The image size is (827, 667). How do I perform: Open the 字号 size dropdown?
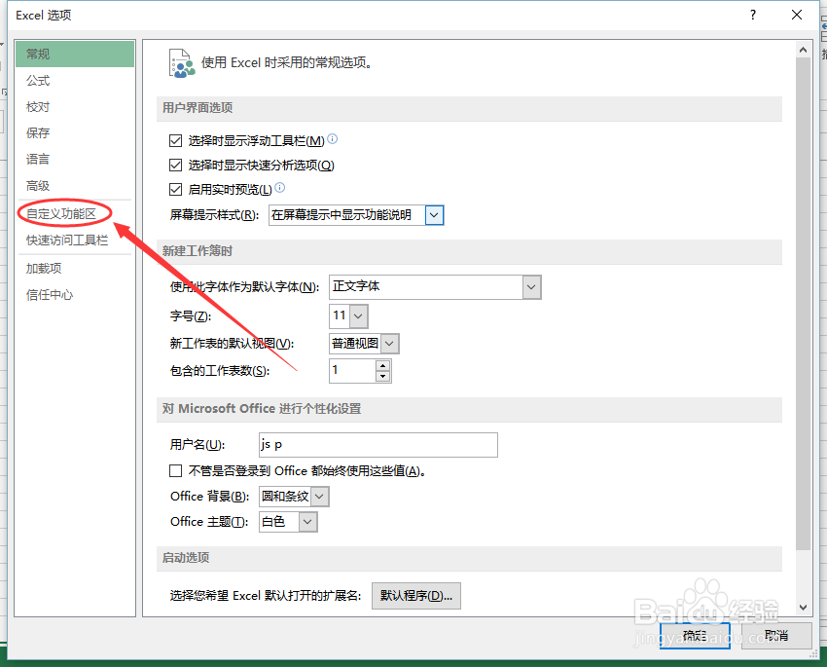pos(358,316)
